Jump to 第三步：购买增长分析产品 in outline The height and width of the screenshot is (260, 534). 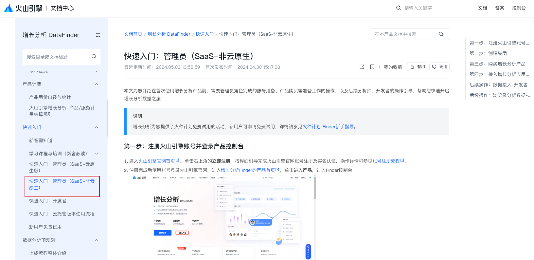(x=497, y=64)
